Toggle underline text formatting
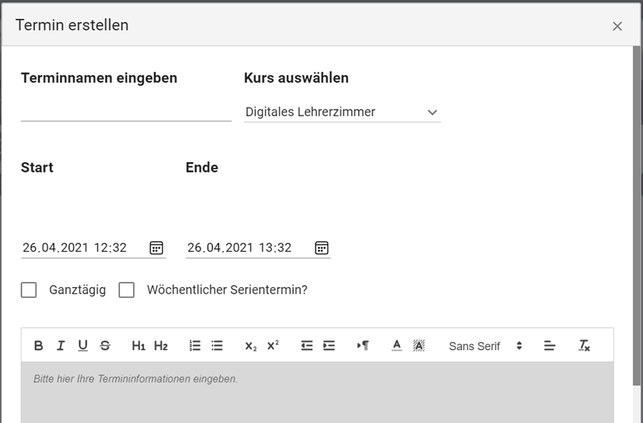Viewport: 643px width, 423px height. [82, 346]
